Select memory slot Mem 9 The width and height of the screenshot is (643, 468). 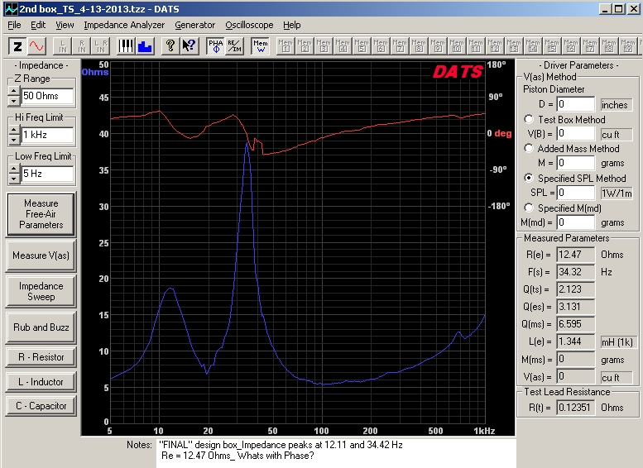438,46
